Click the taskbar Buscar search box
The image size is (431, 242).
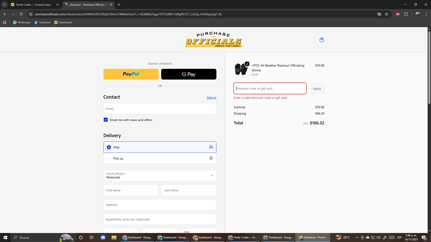[43, 237]
